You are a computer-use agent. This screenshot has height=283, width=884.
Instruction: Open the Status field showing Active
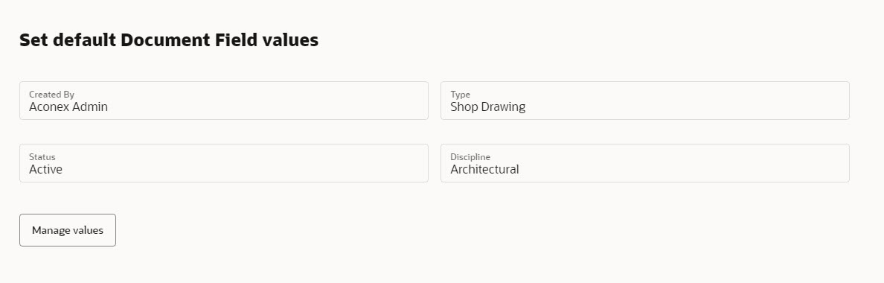point(224,163)
